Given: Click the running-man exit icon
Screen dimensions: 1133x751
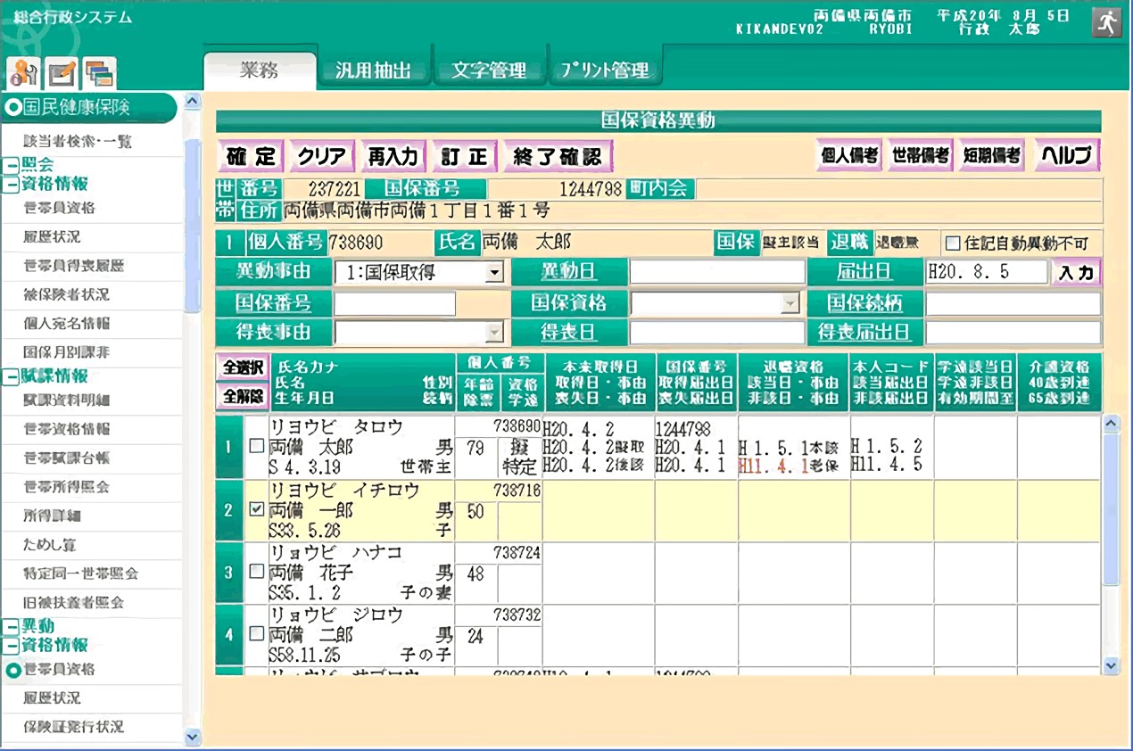Looking at the screenshot, I should pos(1106,22).
